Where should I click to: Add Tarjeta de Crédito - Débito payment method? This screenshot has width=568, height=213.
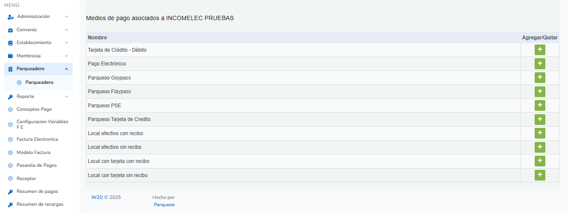(x=540, y=50)
